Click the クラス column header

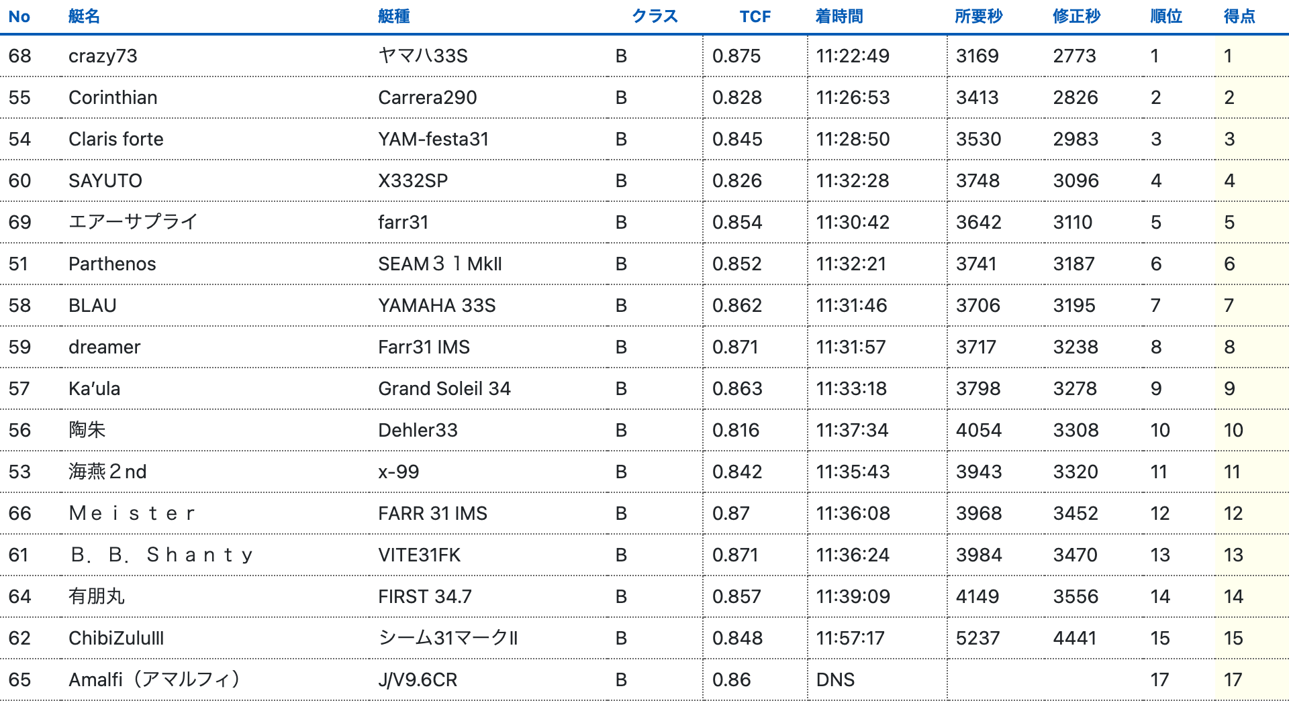click(x=655, y=17)
